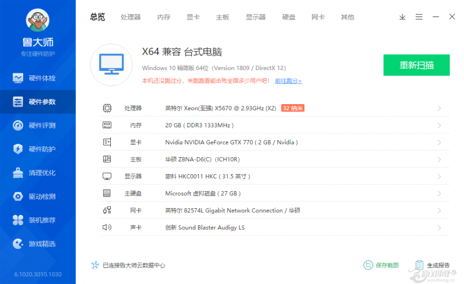Minimize the 鲁大师 window
The width and height of the screenshot is (464, 284).
point(436,17)
